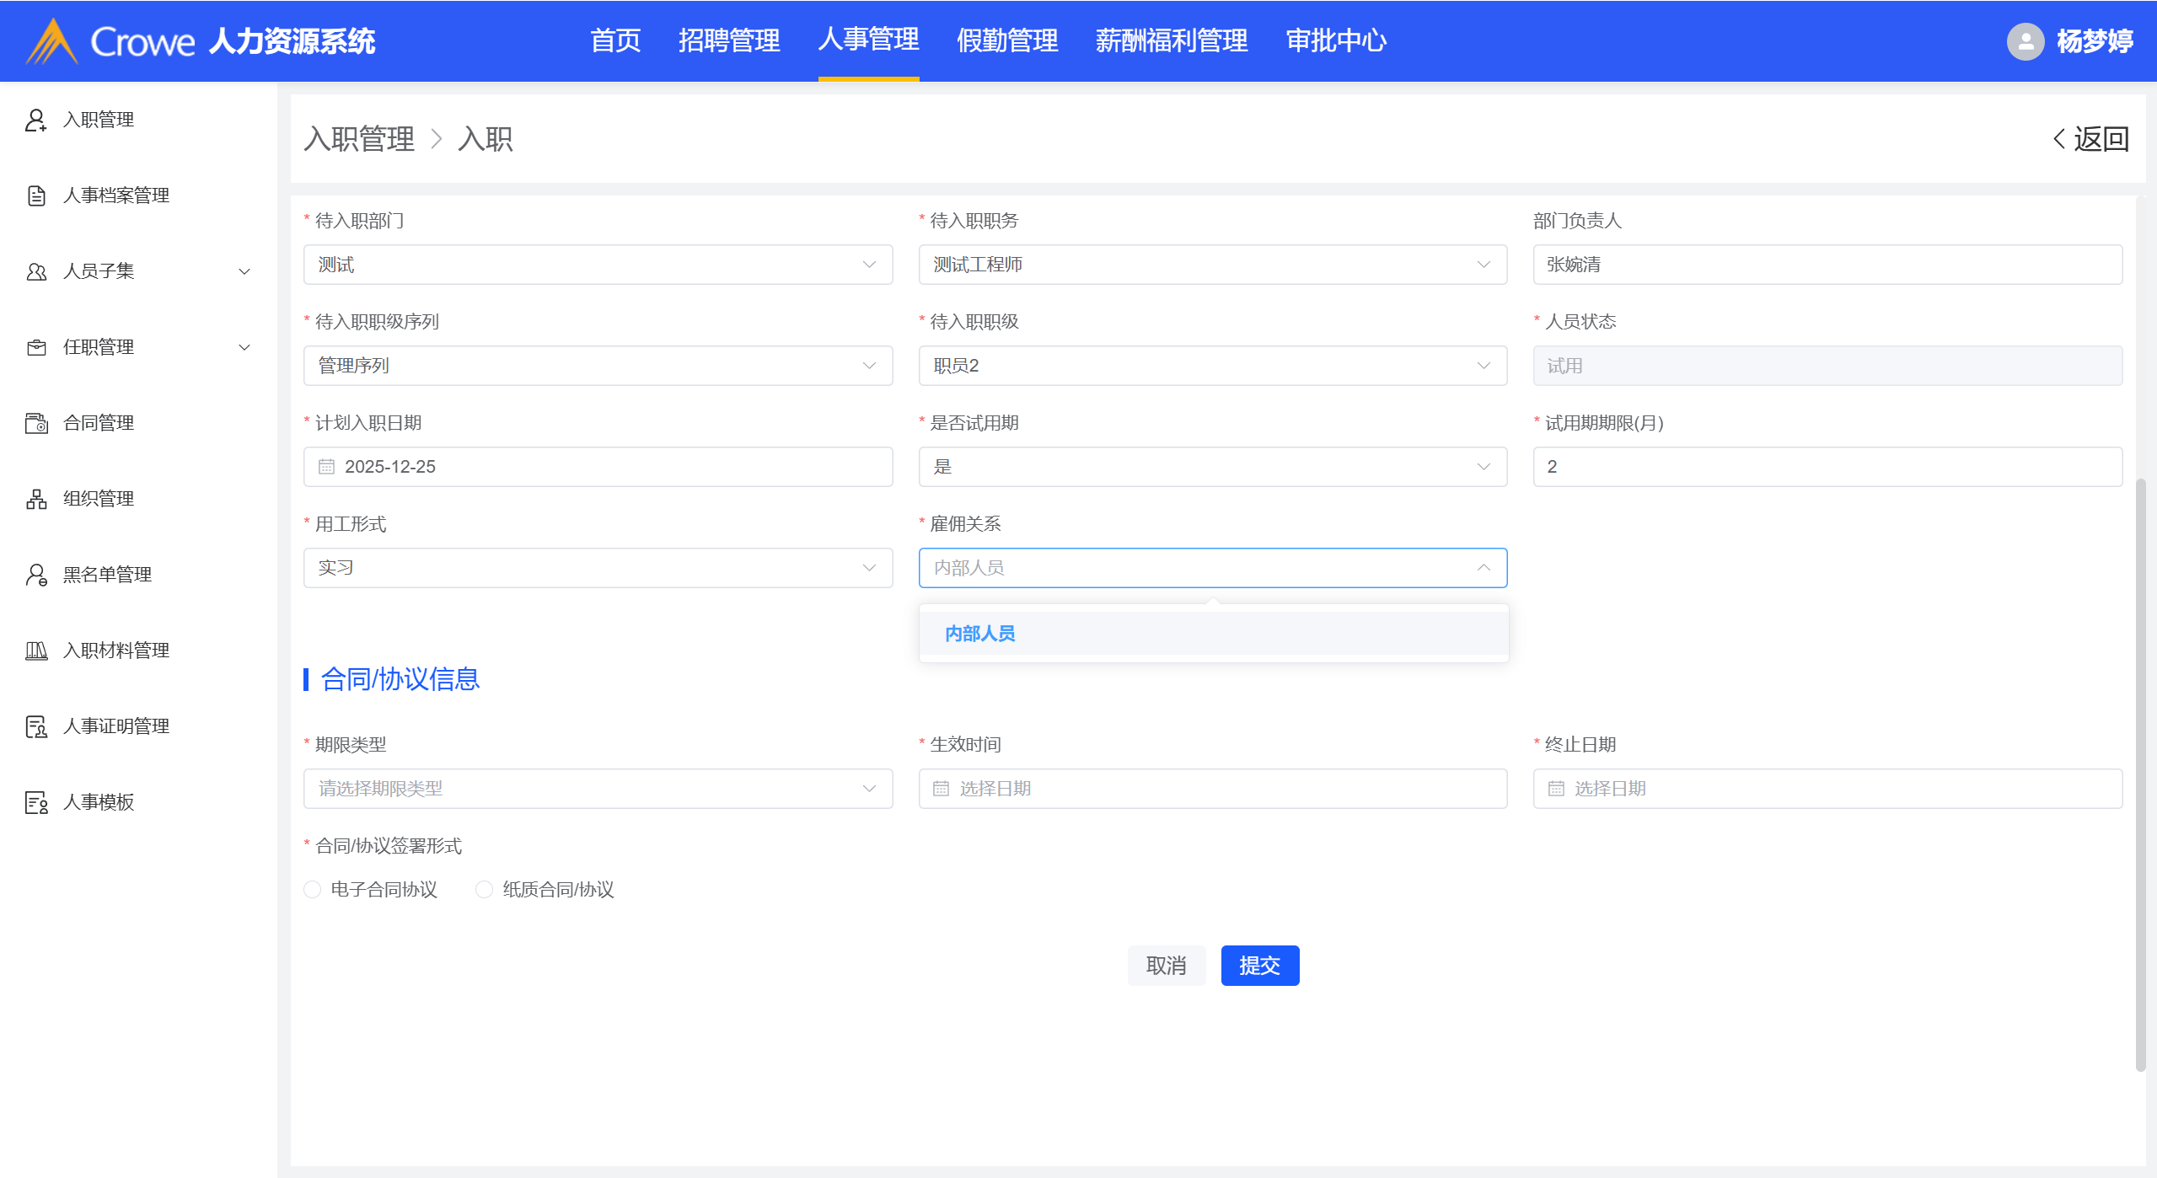Viewport: 2157px width, 1178px height.
Task: Click the 生效时间 date field
Action: [x=1212, y=789]
